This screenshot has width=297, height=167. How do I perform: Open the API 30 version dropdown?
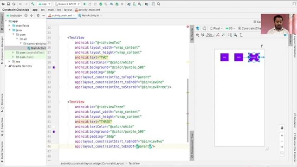[x=230, y=28]
